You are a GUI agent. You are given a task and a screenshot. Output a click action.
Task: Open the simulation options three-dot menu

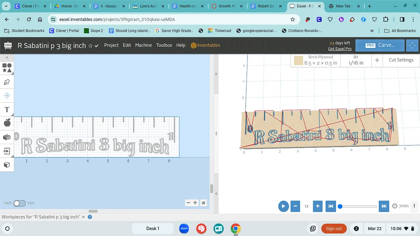click(x=414, y=206)
